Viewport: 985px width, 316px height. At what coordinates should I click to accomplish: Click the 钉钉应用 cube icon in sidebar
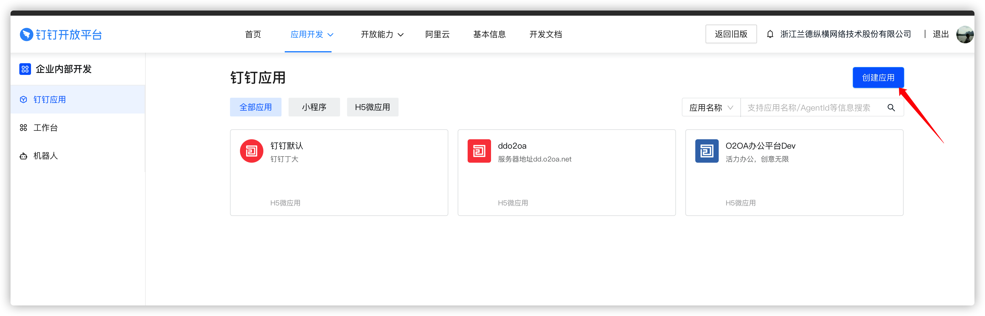coord(23,99)
